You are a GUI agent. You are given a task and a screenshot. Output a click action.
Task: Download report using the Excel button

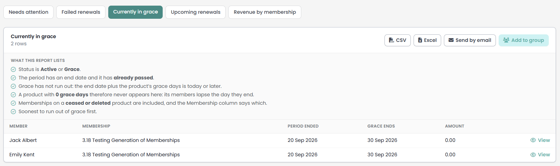click(427, 40)
